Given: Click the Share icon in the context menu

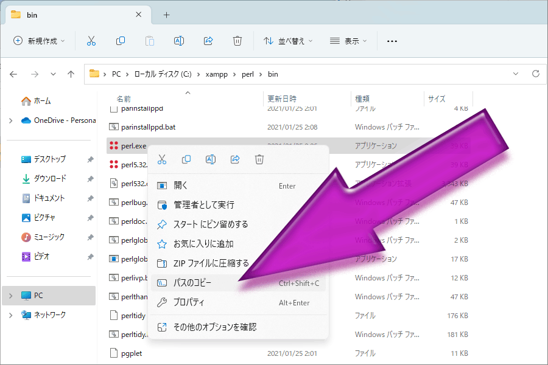Looking at the screenshot, I should (235, 159).
